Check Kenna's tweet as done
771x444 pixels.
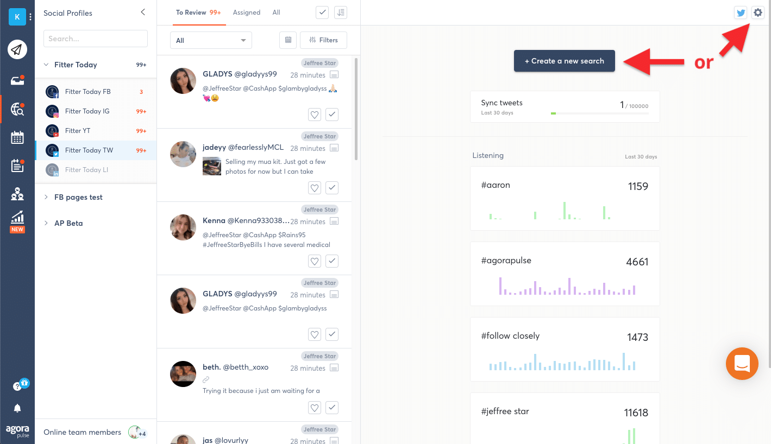coord(332,261)
